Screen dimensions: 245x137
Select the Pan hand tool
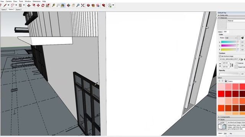[73, 5]
